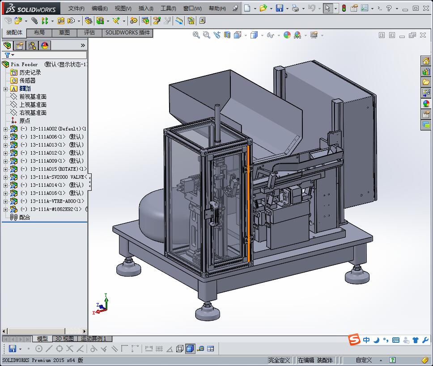Screen dimensions: 433x366
Task: Expand the 13-111A006<1> component node
Action: pos(5,137)
